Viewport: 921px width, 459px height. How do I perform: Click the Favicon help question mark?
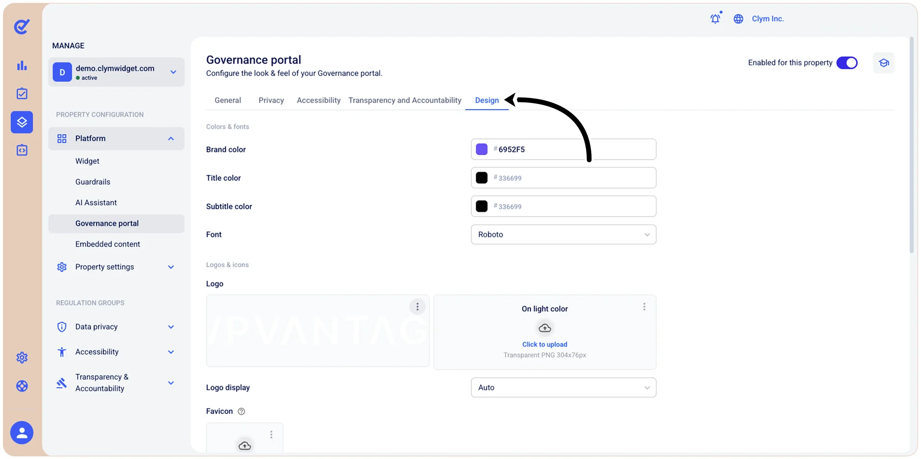coord(242,411)
